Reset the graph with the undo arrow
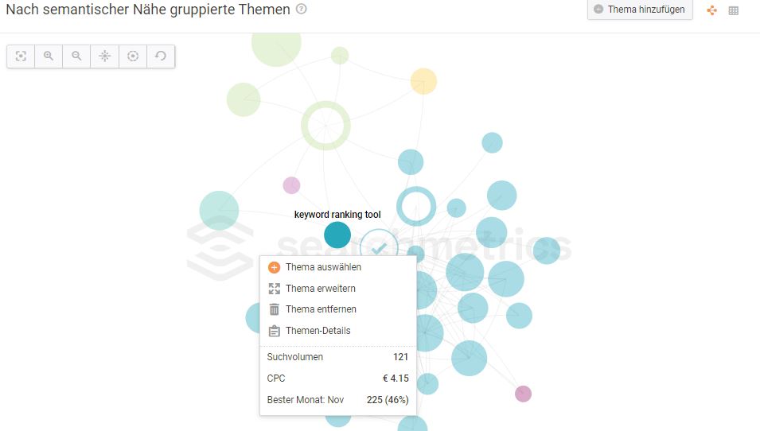This screenshot has height=431, width=760. [x=161, y=56]
